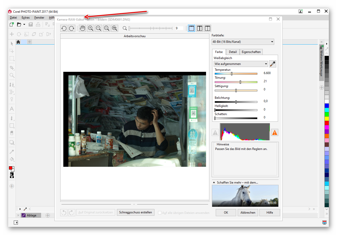Click the Abbrechen button

(x=248, y=213)
